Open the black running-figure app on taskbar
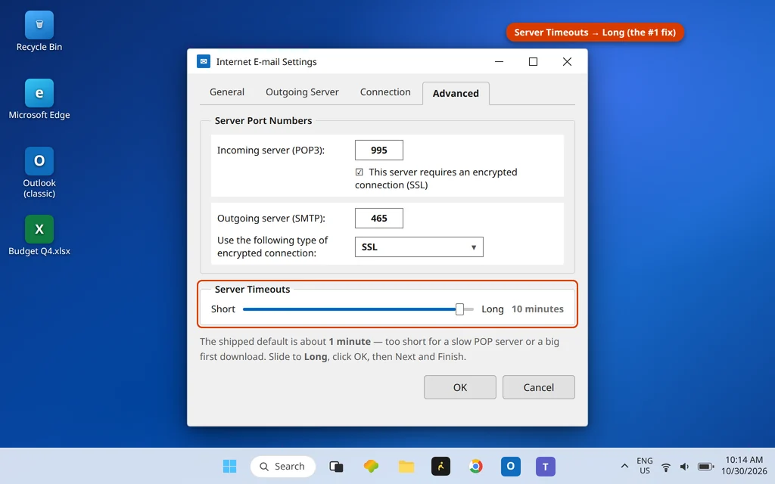The height and width of the screenshot is (484, 775). [x=441, y=466]
